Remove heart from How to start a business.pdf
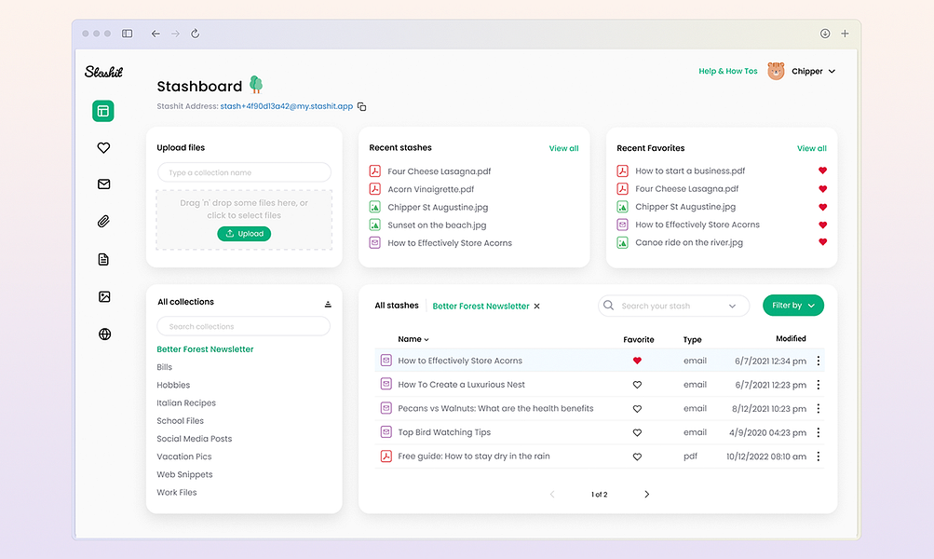934x559 pixels. click(x=822, y=170)
